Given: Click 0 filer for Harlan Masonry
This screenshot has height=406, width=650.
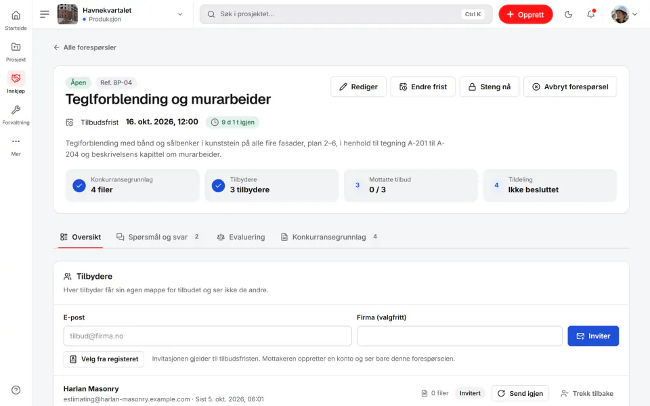Looking at the screenshot, I should click(435, 393).
